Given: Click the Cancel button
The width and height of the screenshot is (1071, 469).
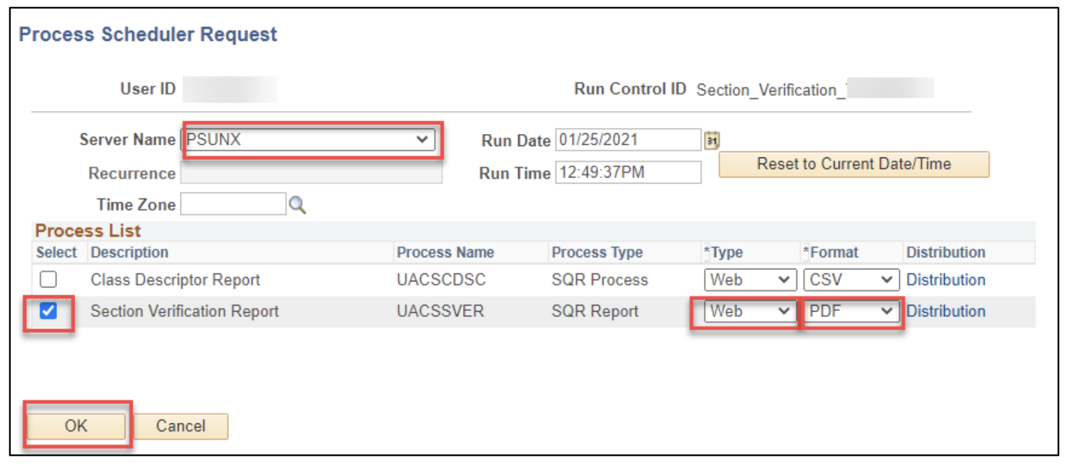Looking at the screenshot, I should pyautogui.click(x=181, y=426).
